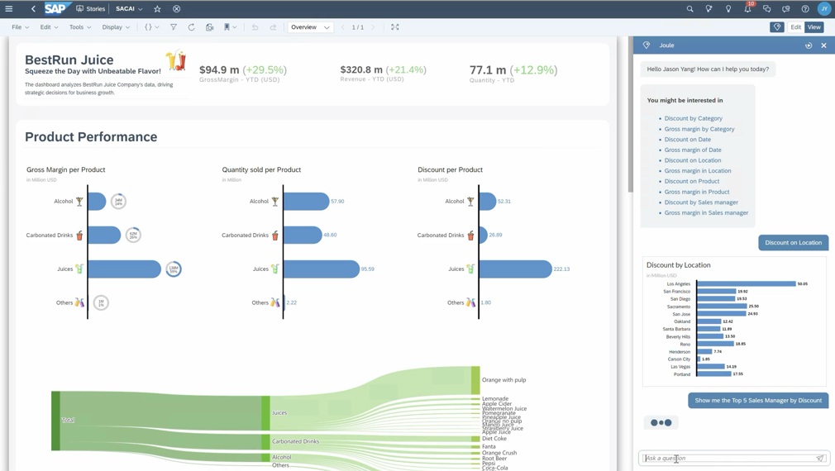Image resolution: width=835 pixels, height=471 pixels.
Task: Enter fullscreen with the expand icon
Action: pos(394,27)
